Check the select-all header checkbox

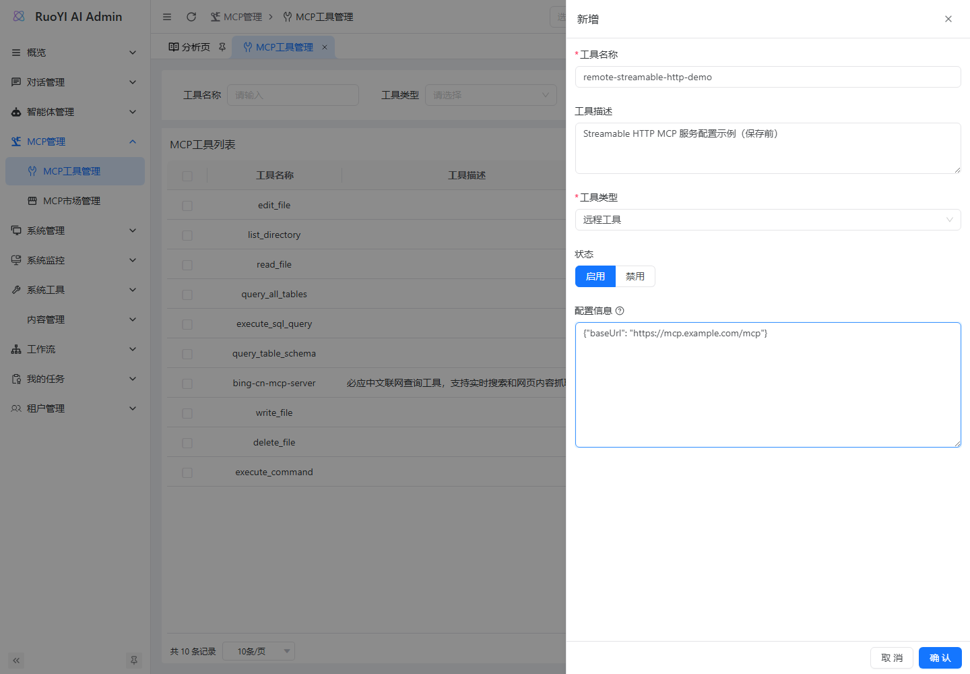coord(187,176)
